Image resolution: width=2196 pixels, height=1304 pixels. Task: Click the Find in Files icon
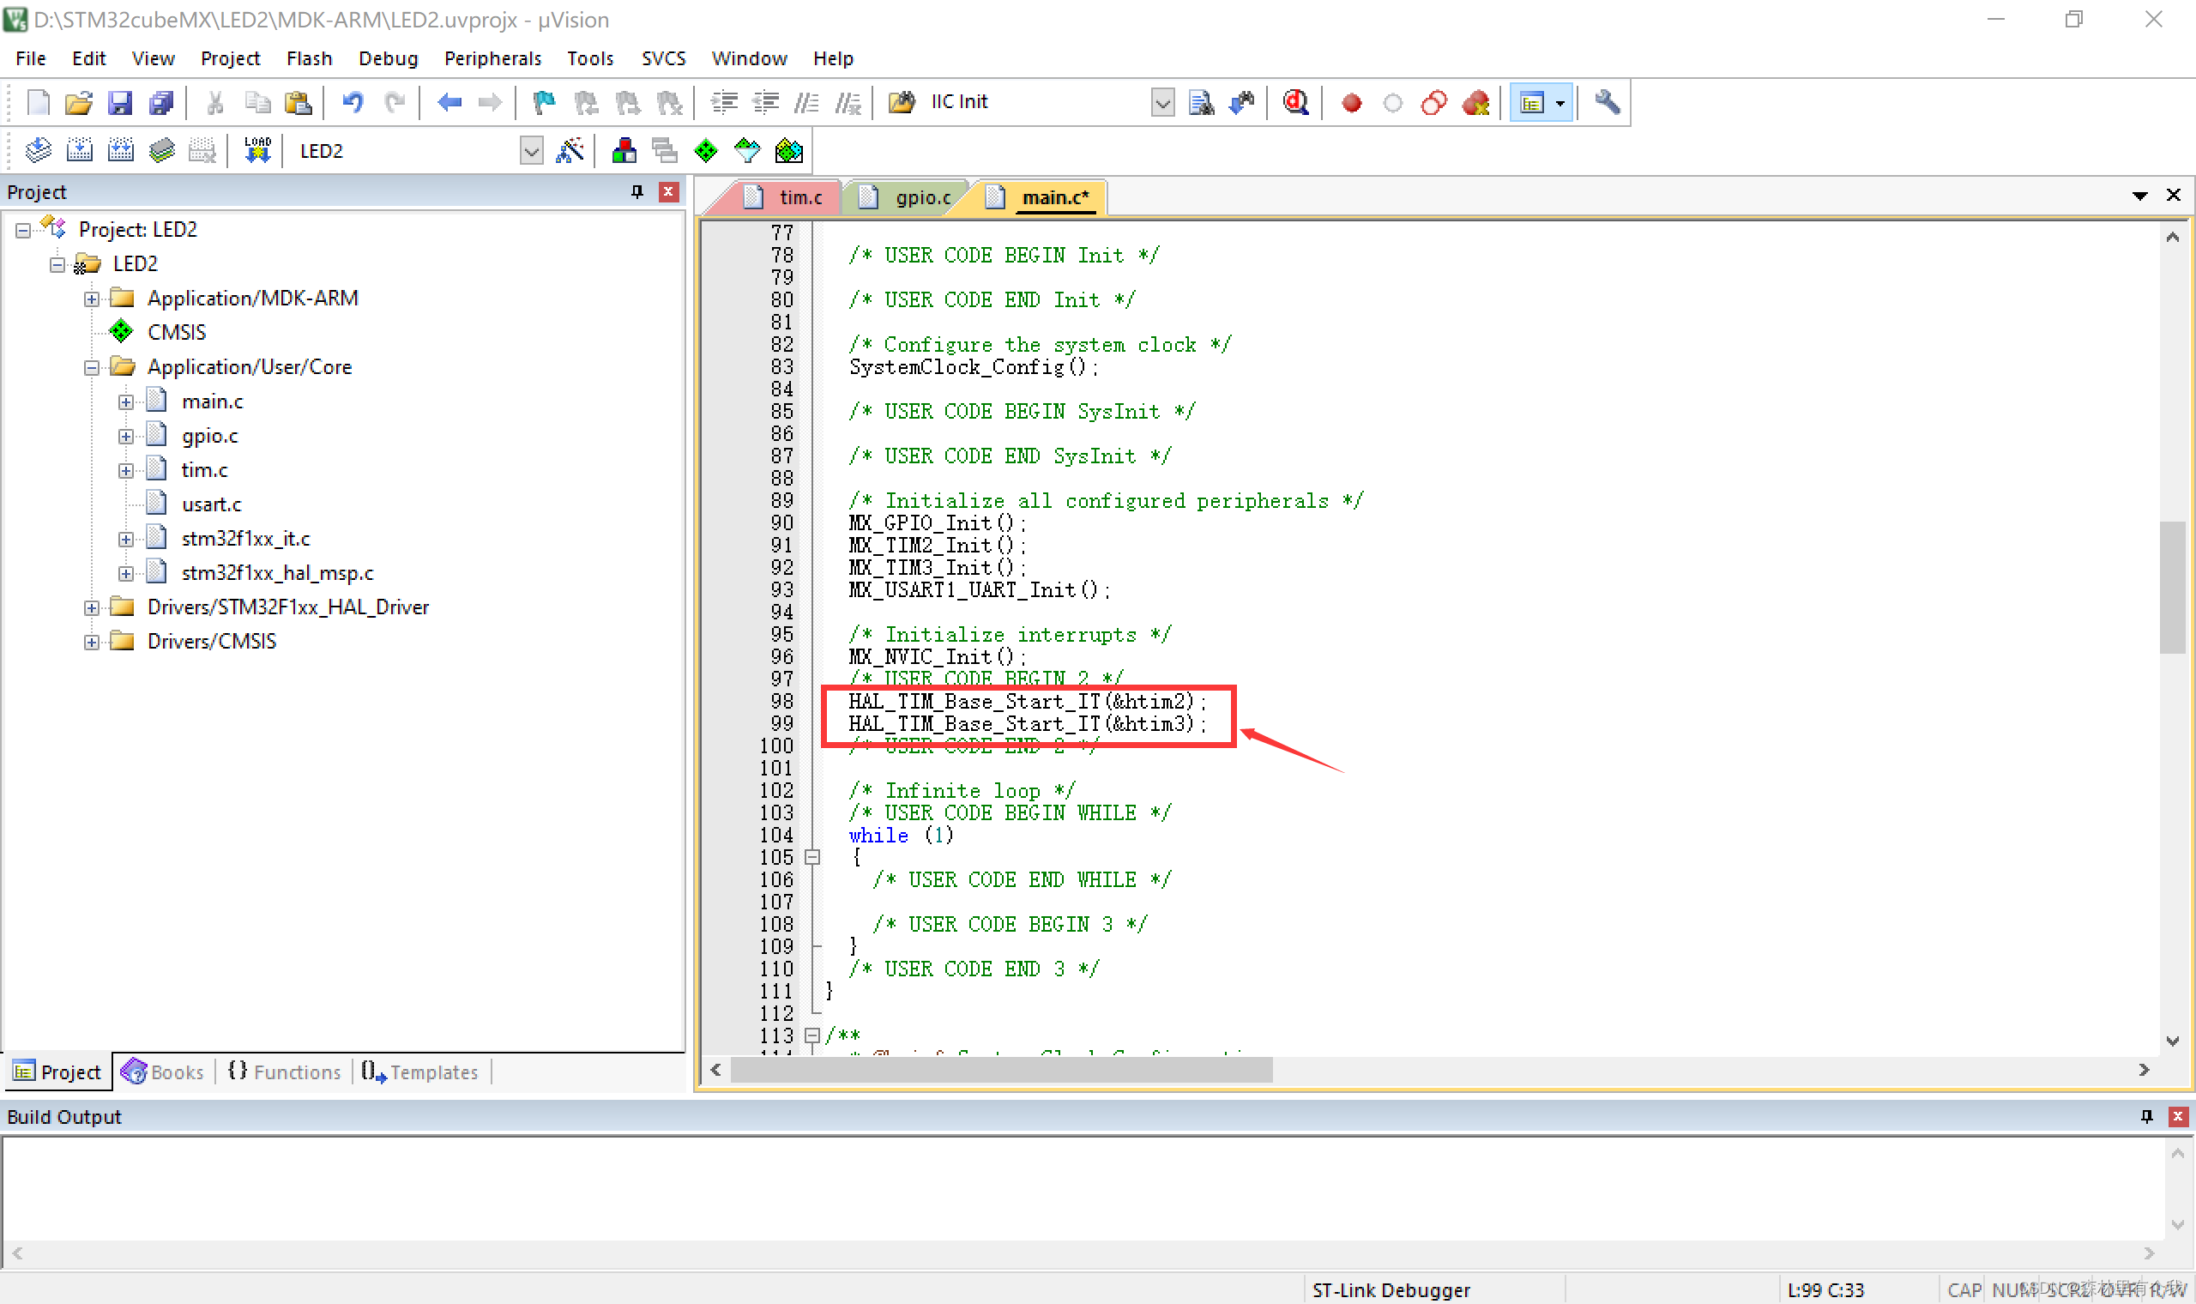coord(1201,103)
